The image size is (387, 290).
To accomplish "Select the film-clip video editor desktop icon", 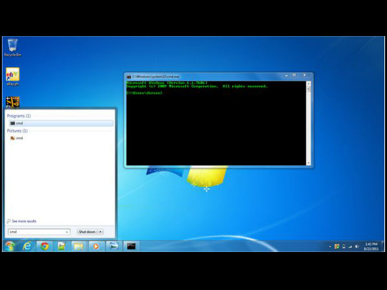I will coord(13,102).
